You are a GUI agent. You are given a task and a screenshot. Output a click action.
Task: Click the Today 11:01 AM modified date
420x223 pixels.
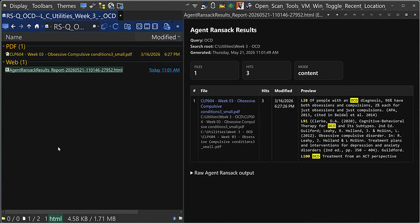pos(164,70)
